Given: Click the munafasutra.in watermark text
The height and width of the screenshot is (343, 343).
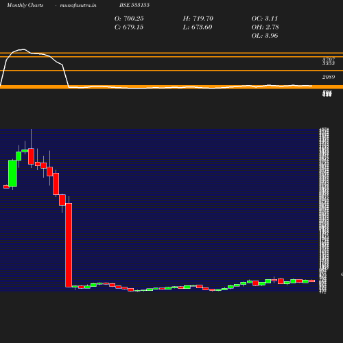Looking at the screenshot, I should 78,5.
